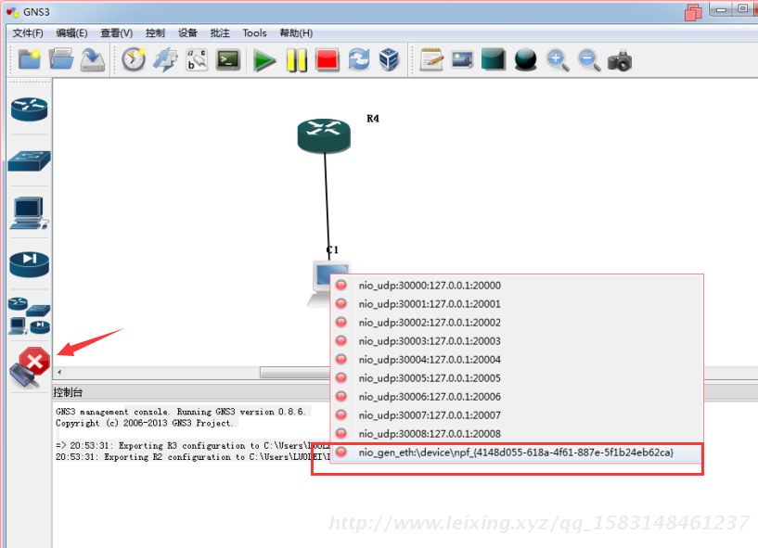Image resolution: width=758 pixels, height=548 pixels.
Task: Select nio_udp:30002:127.0.0.1:20002 interface
Action: [516, 323]
